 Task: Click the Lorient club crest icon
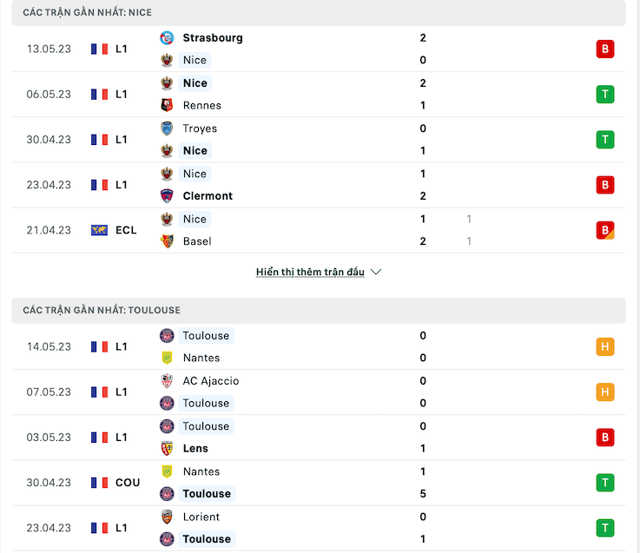point(167,517)
